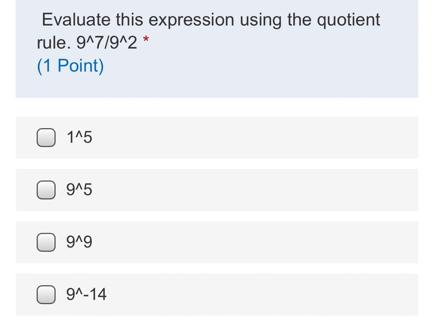Click the blue "(1 Point)" text

pyautogui.click(x=70, y=66)
